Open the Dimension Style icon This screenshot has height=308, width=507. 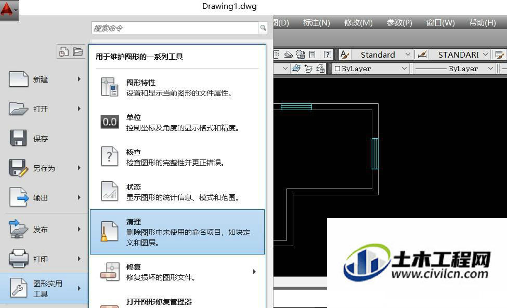coord(422,55)
